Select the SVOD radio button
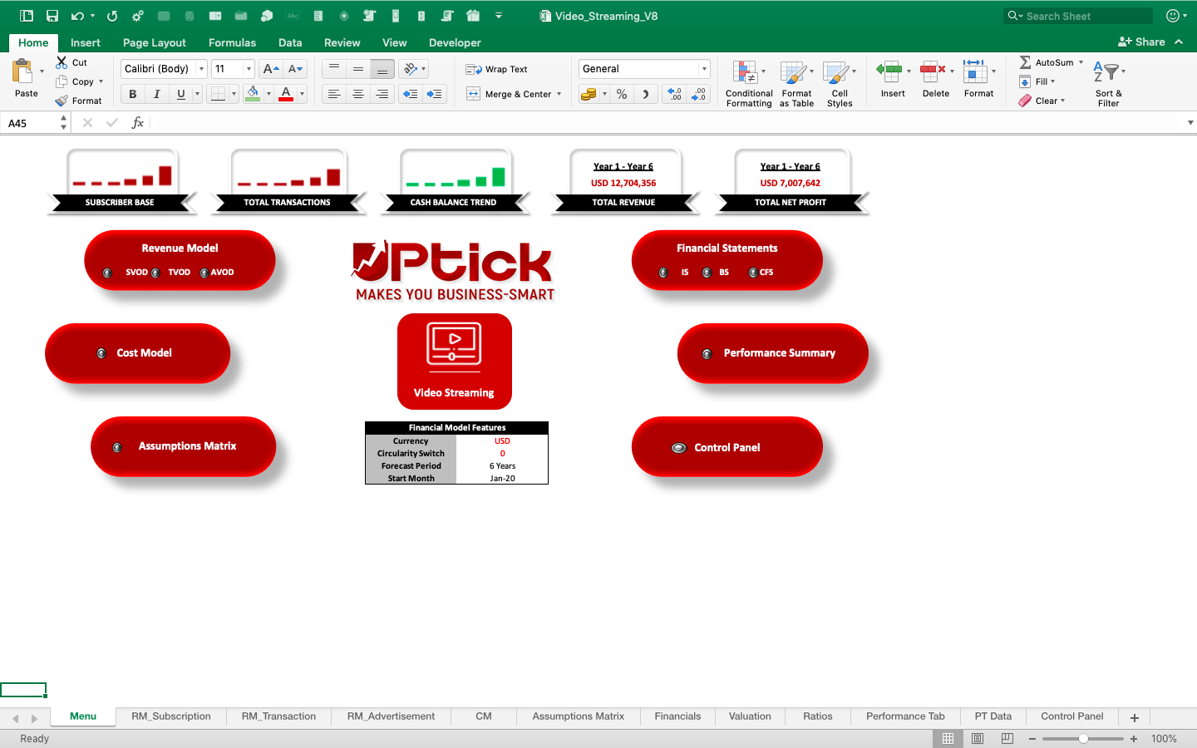 click(107, 273)
